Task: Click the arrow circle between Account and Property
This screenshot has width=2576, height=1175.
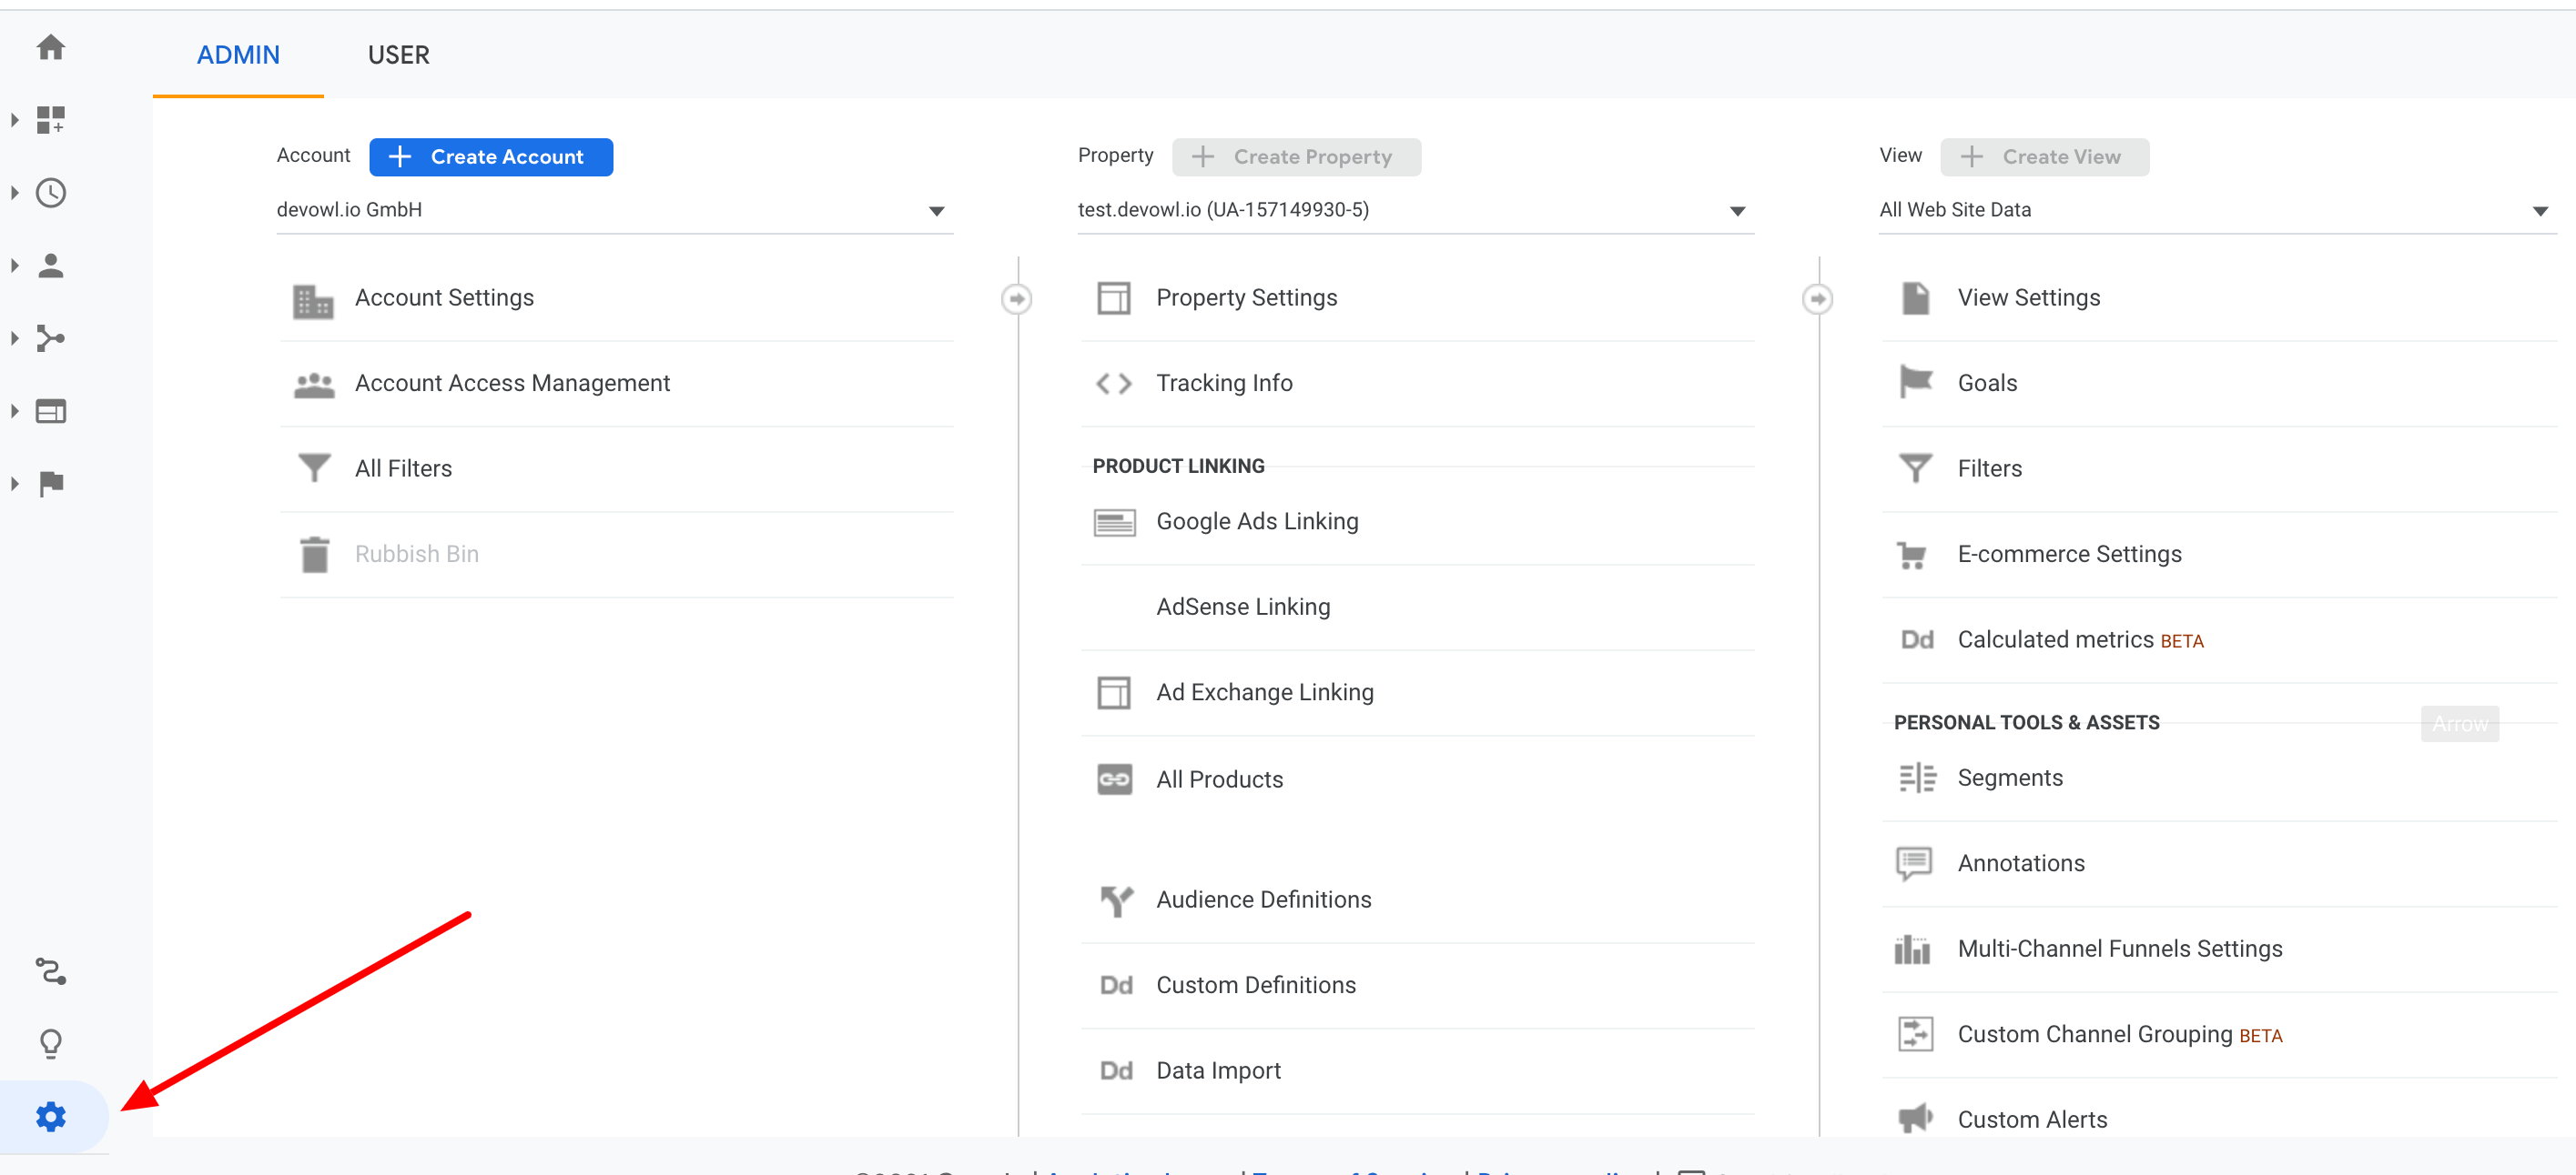Action: (x=1016, y=298)
